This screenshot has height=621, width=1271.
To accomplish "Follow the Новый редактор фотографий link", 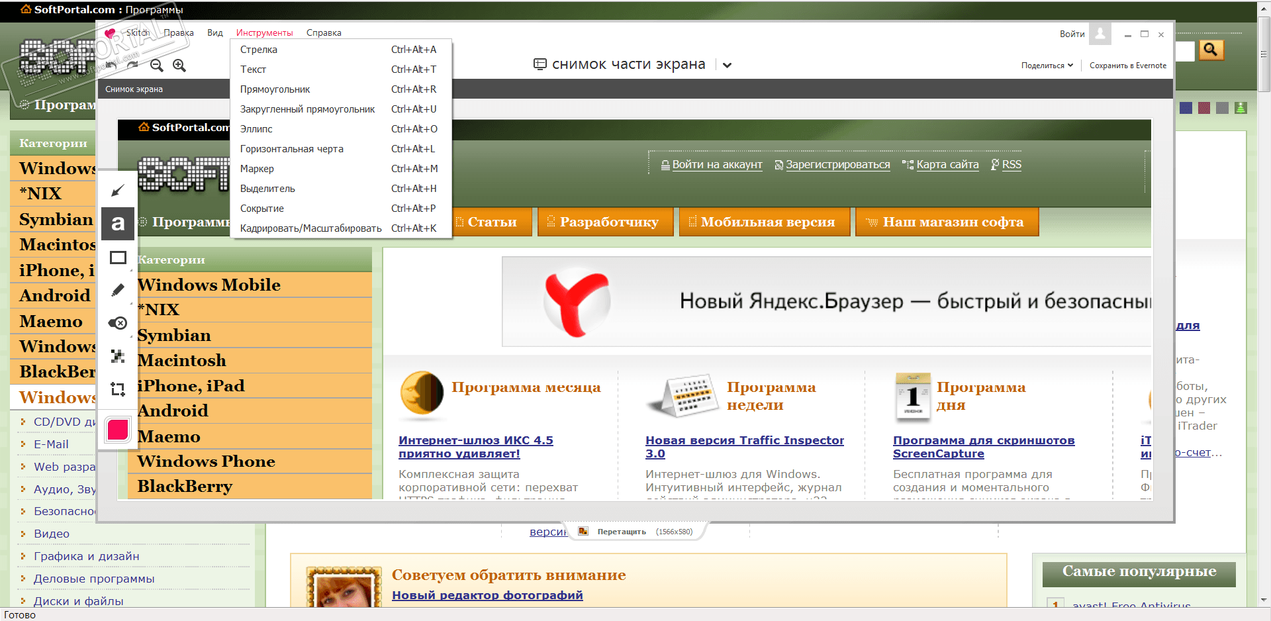I will coord(487,595).
